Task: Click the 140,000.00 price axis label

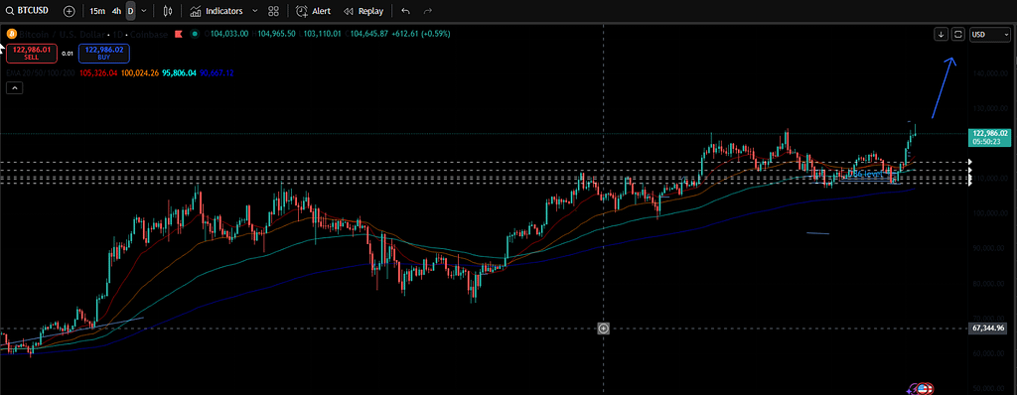Action: pyautogui.click(x=990, y=74)
